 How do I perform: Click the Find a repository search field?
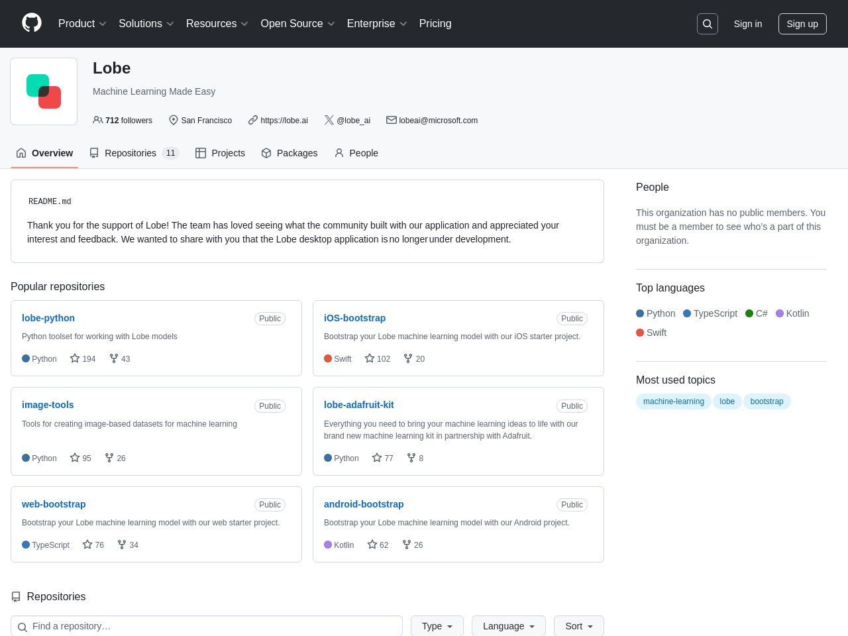point(212,626)
